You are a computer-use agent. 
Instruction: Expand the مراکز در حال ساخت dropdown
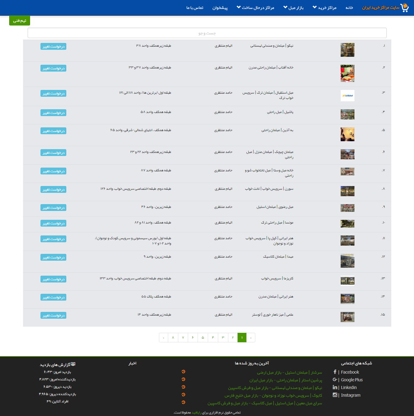[x=255, y=8]
